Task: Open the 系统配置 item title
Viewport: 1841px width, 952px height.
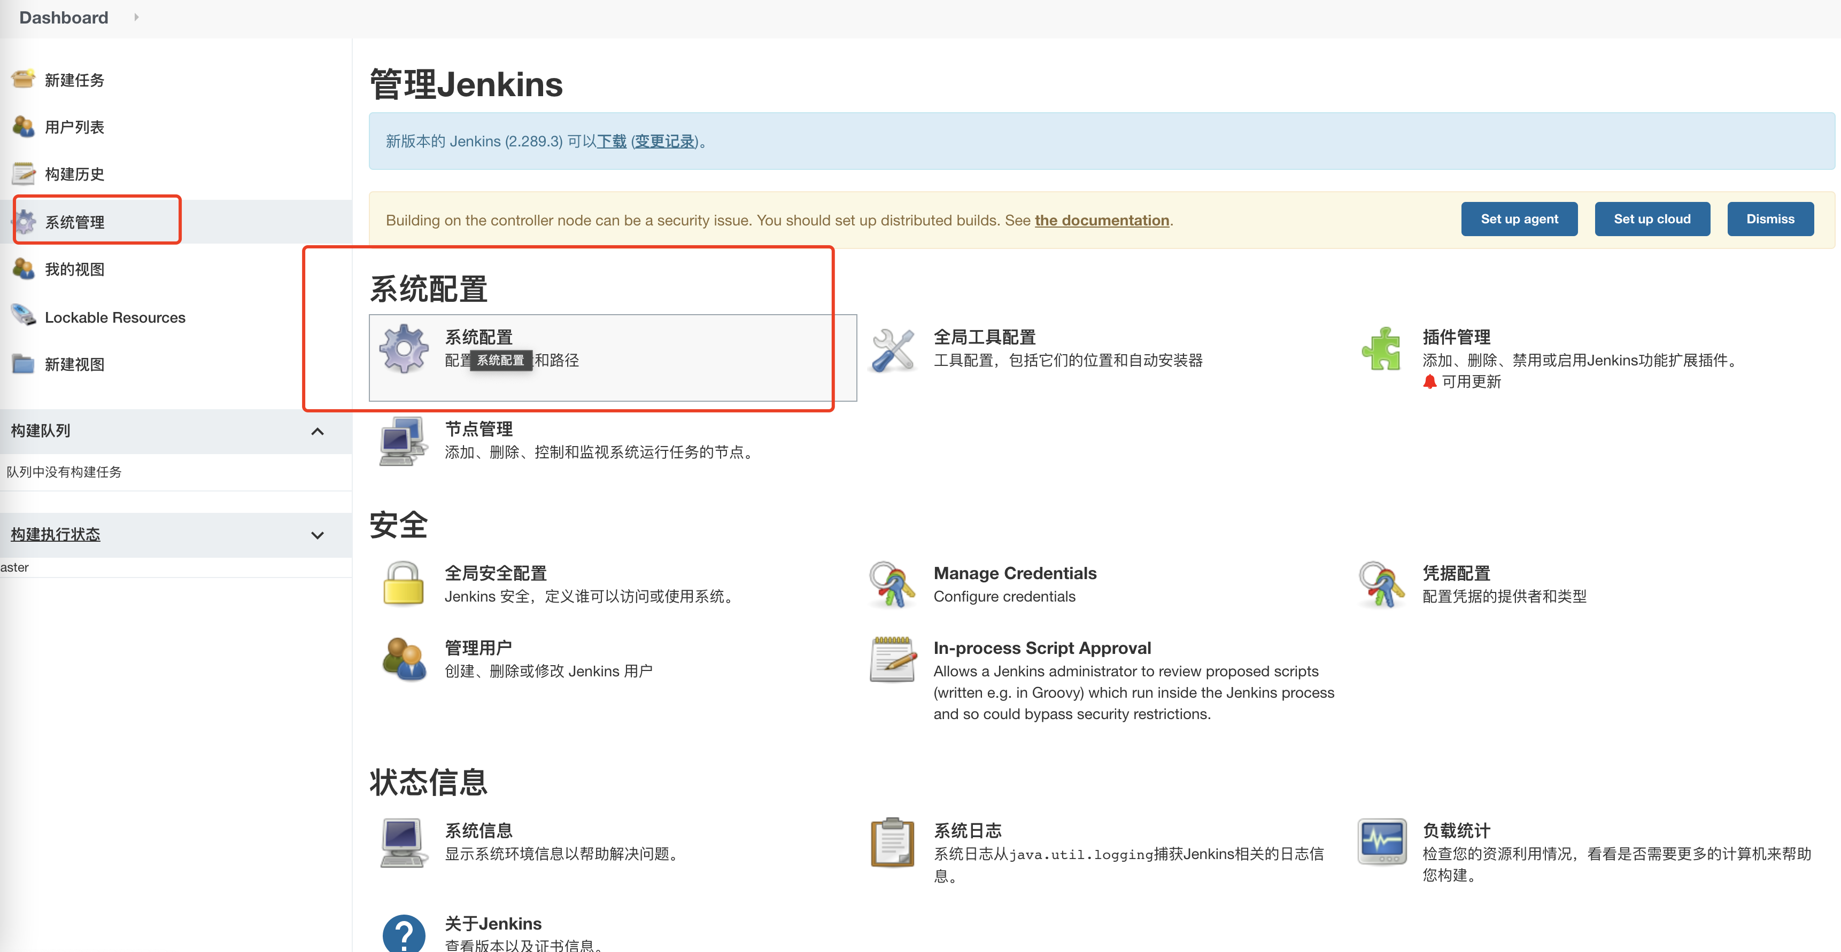Action: [x=478, y=337]
